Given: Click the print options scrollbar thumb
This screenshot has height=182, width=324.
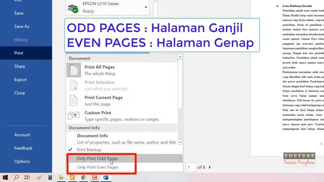Looking at the screenshot, I should pos(180,84).
